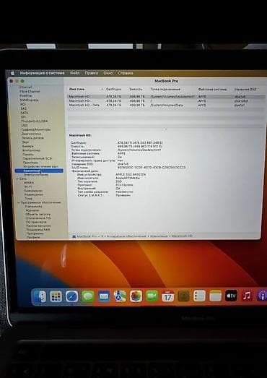This screenshot has width=267, height=378.
Task: Sort by Файловая система column
Action: pyautogui.click(x=212, y=89)
